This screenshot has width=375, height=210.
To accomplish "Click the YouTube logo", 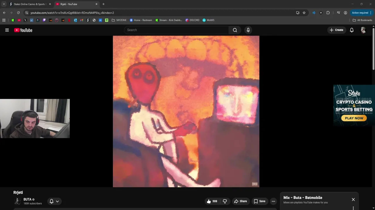I will 23,30.
